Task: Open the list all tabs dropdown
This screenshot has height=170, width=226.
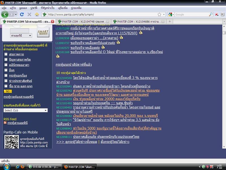Action: click(x=224, y=22)
